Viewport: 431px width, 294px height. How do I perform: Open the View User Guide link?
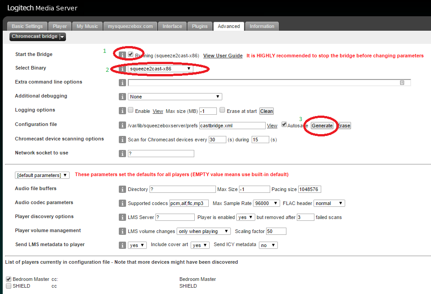click(x=223, y=56)
